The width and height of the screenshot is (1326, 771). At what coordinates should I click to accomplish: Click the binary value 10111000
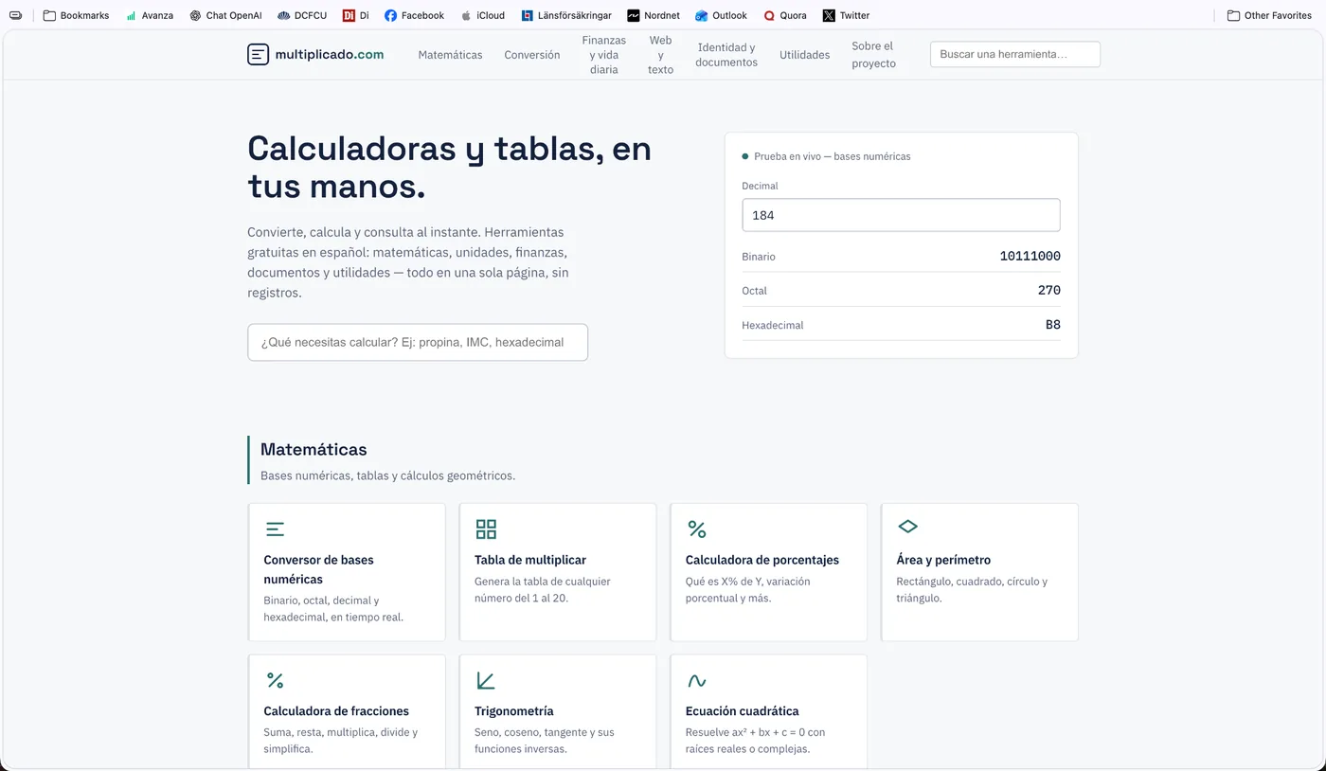click(1030, 257)
